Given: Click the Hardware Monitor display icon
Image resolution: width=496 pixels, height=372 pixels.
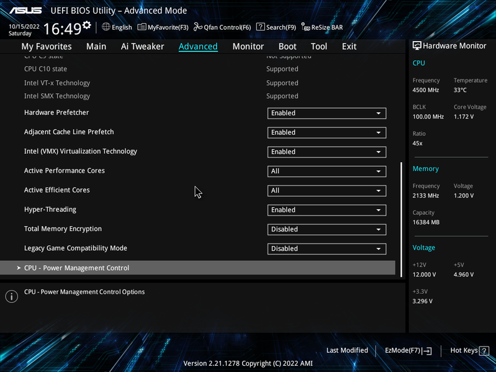Looking at the screenshot, I should [417, 46].
